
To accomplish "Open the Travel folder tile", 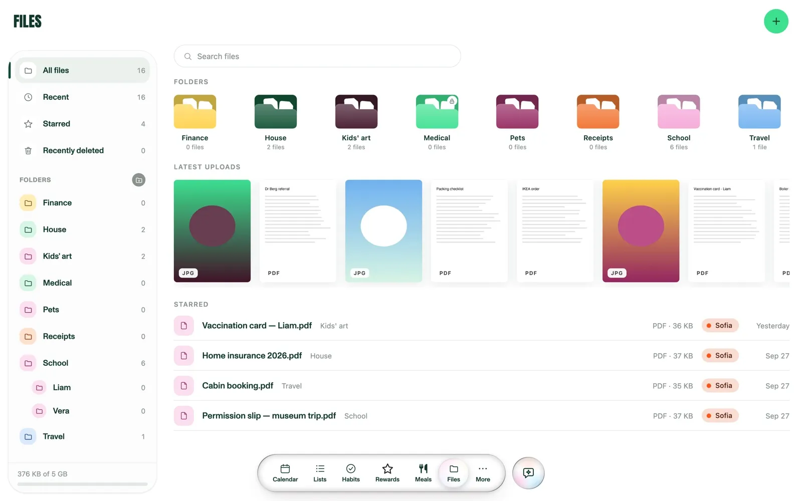I will (x=759, y=123).
